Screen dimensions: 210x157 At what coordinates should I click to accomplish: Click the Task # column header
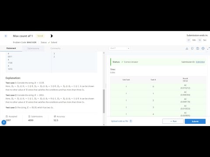click(x=153, y=80)
